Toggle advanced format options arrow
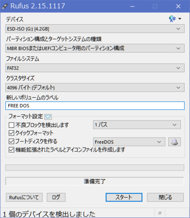 (x=48, y=117)
